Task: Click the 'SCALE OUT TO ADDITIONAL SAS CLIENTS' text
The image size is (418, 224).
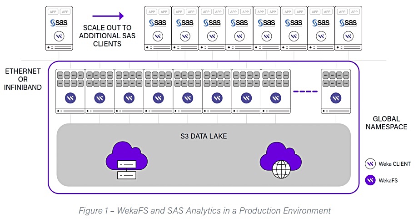Action: click(107, 36)
